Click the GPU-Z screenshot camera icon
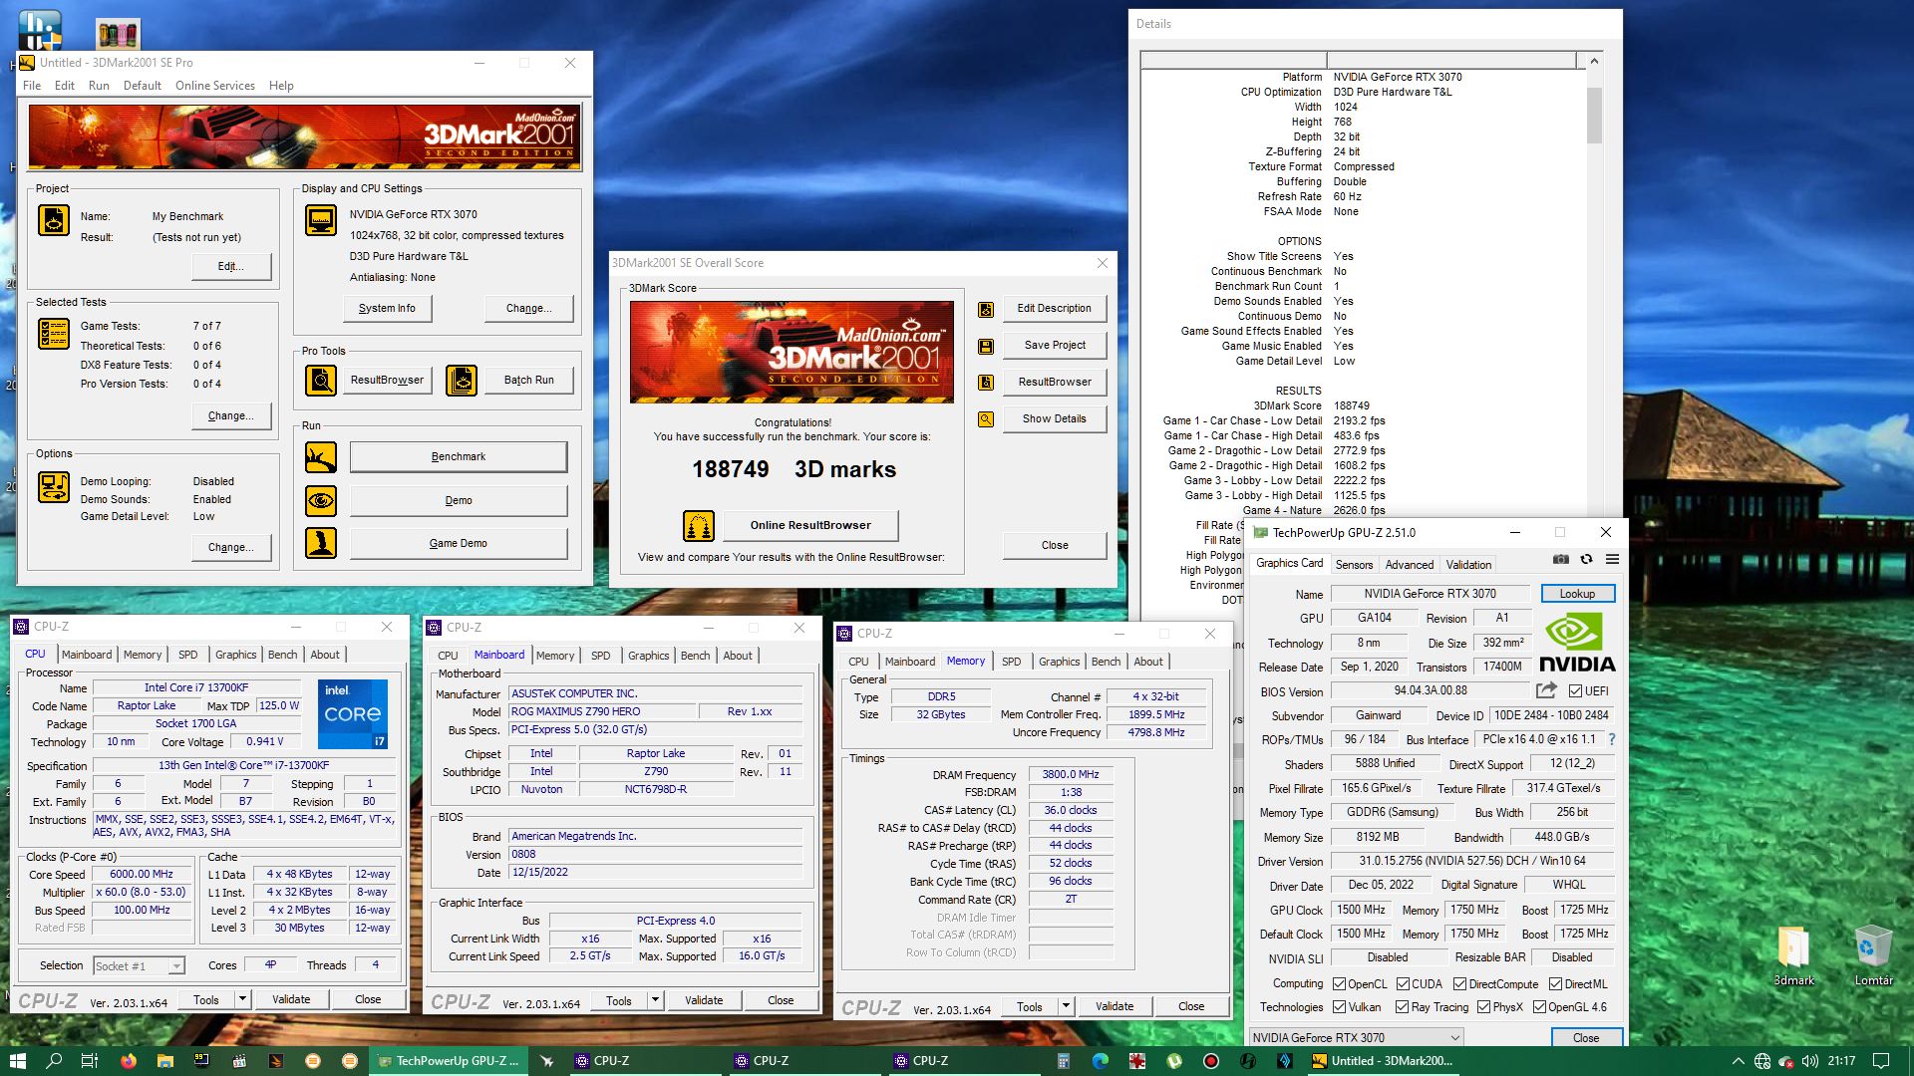 pyautogui.click(x=1561, y=560)
